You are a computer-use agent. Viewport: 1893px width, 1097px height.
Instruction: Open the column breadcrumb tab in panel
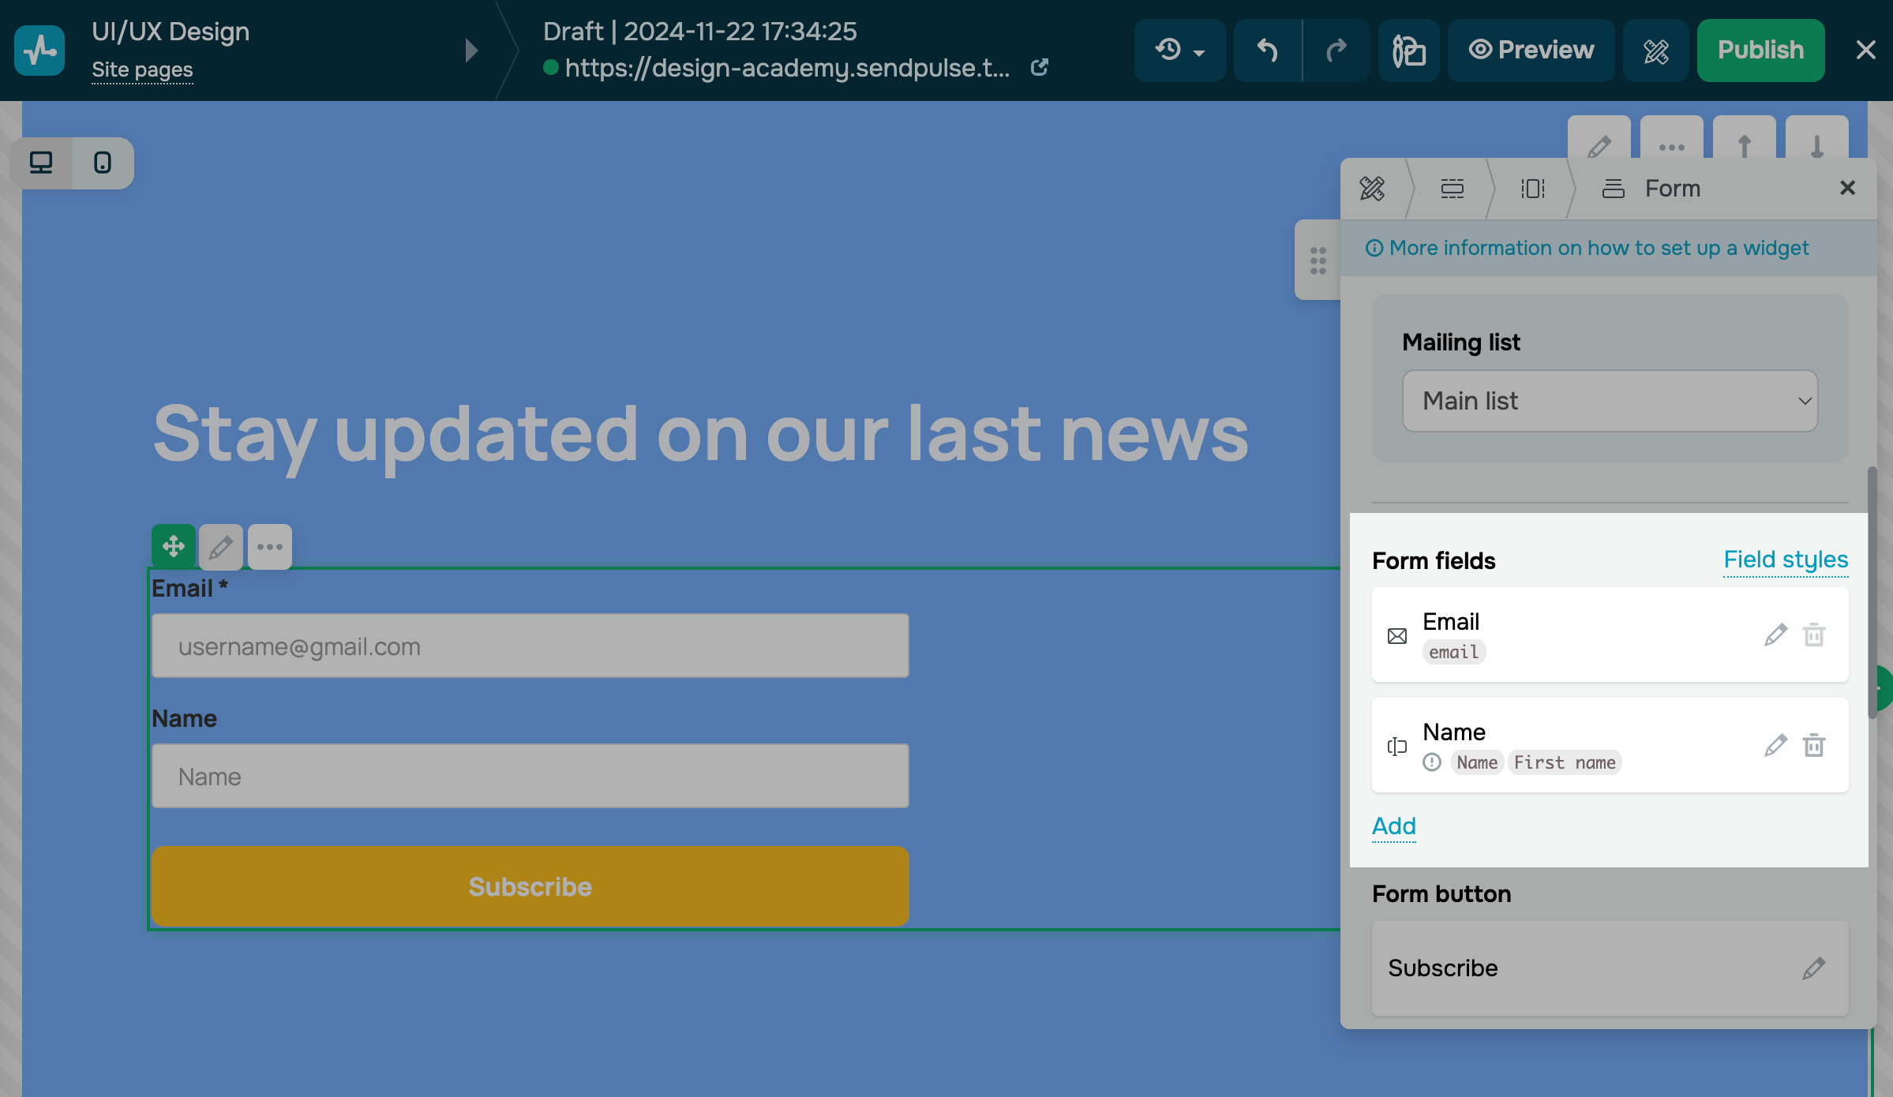click(x=1532, y=189)
